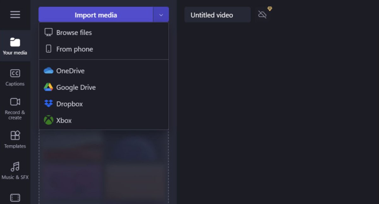Click the premium diamond badge
The image size is (379, 204).
tap(270, 9)
